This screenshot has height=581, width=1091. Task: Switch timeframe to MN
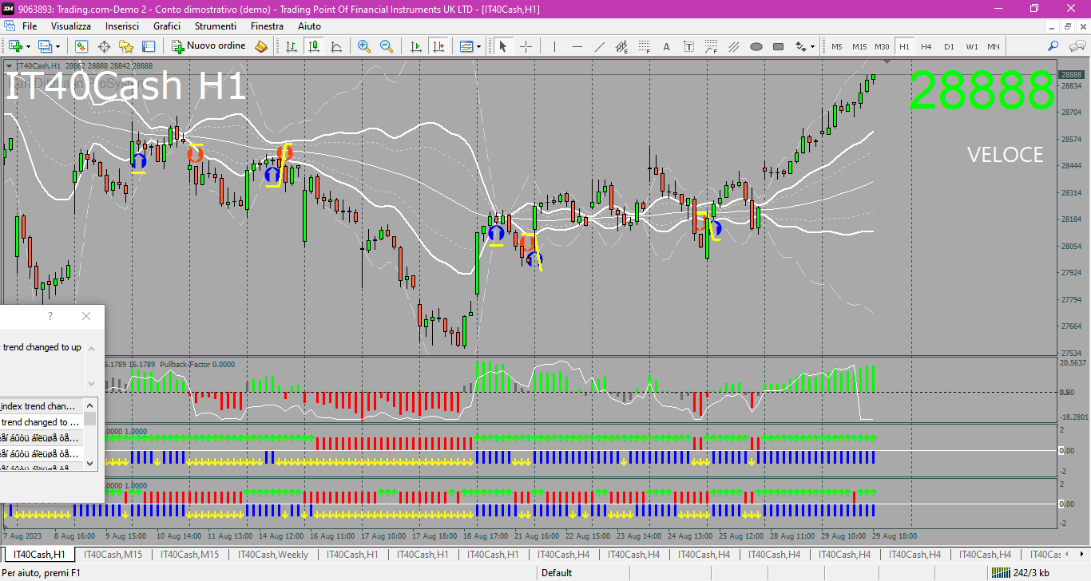[x=994, y=46]
